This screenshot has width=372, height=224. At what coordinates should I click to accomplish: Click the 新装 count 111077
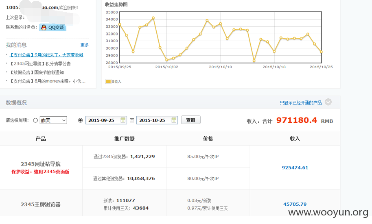[x=125, y=200]
